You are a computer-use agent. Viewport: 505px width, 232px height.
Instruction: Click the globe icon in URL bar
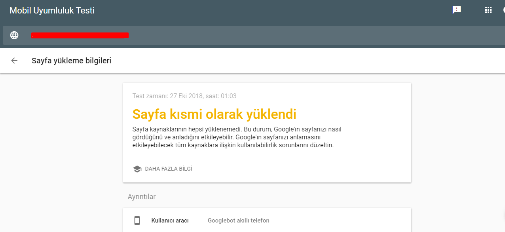pyautogui.click(x=14, y=35)
